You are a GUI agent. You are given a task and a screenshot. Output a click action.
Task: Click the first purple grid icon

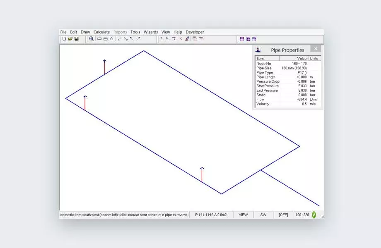click(242, 39)
